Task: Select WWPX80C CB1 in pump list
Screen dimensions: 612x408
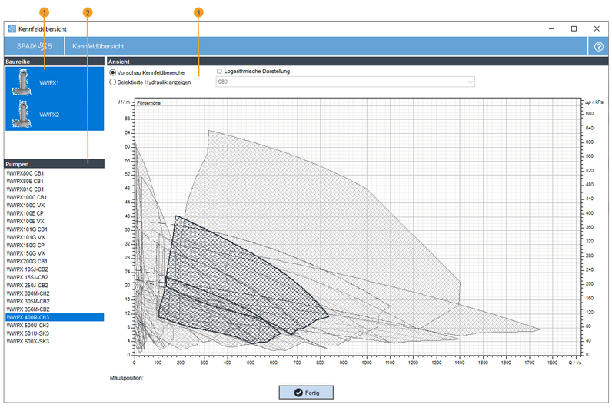Action: coord(25,174)
